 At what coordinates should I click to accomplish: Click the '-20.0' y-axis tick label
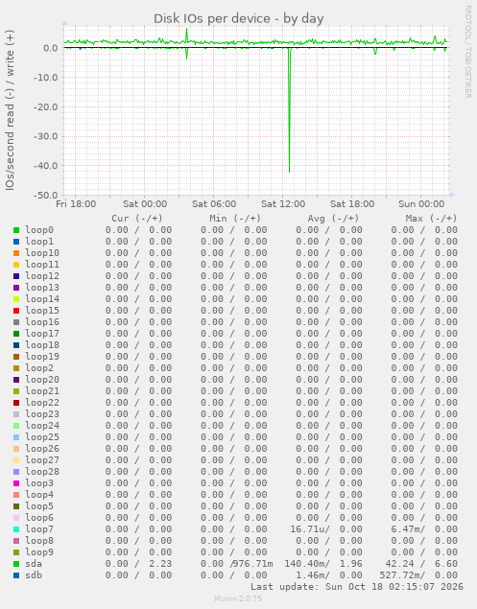click(45, 107)
